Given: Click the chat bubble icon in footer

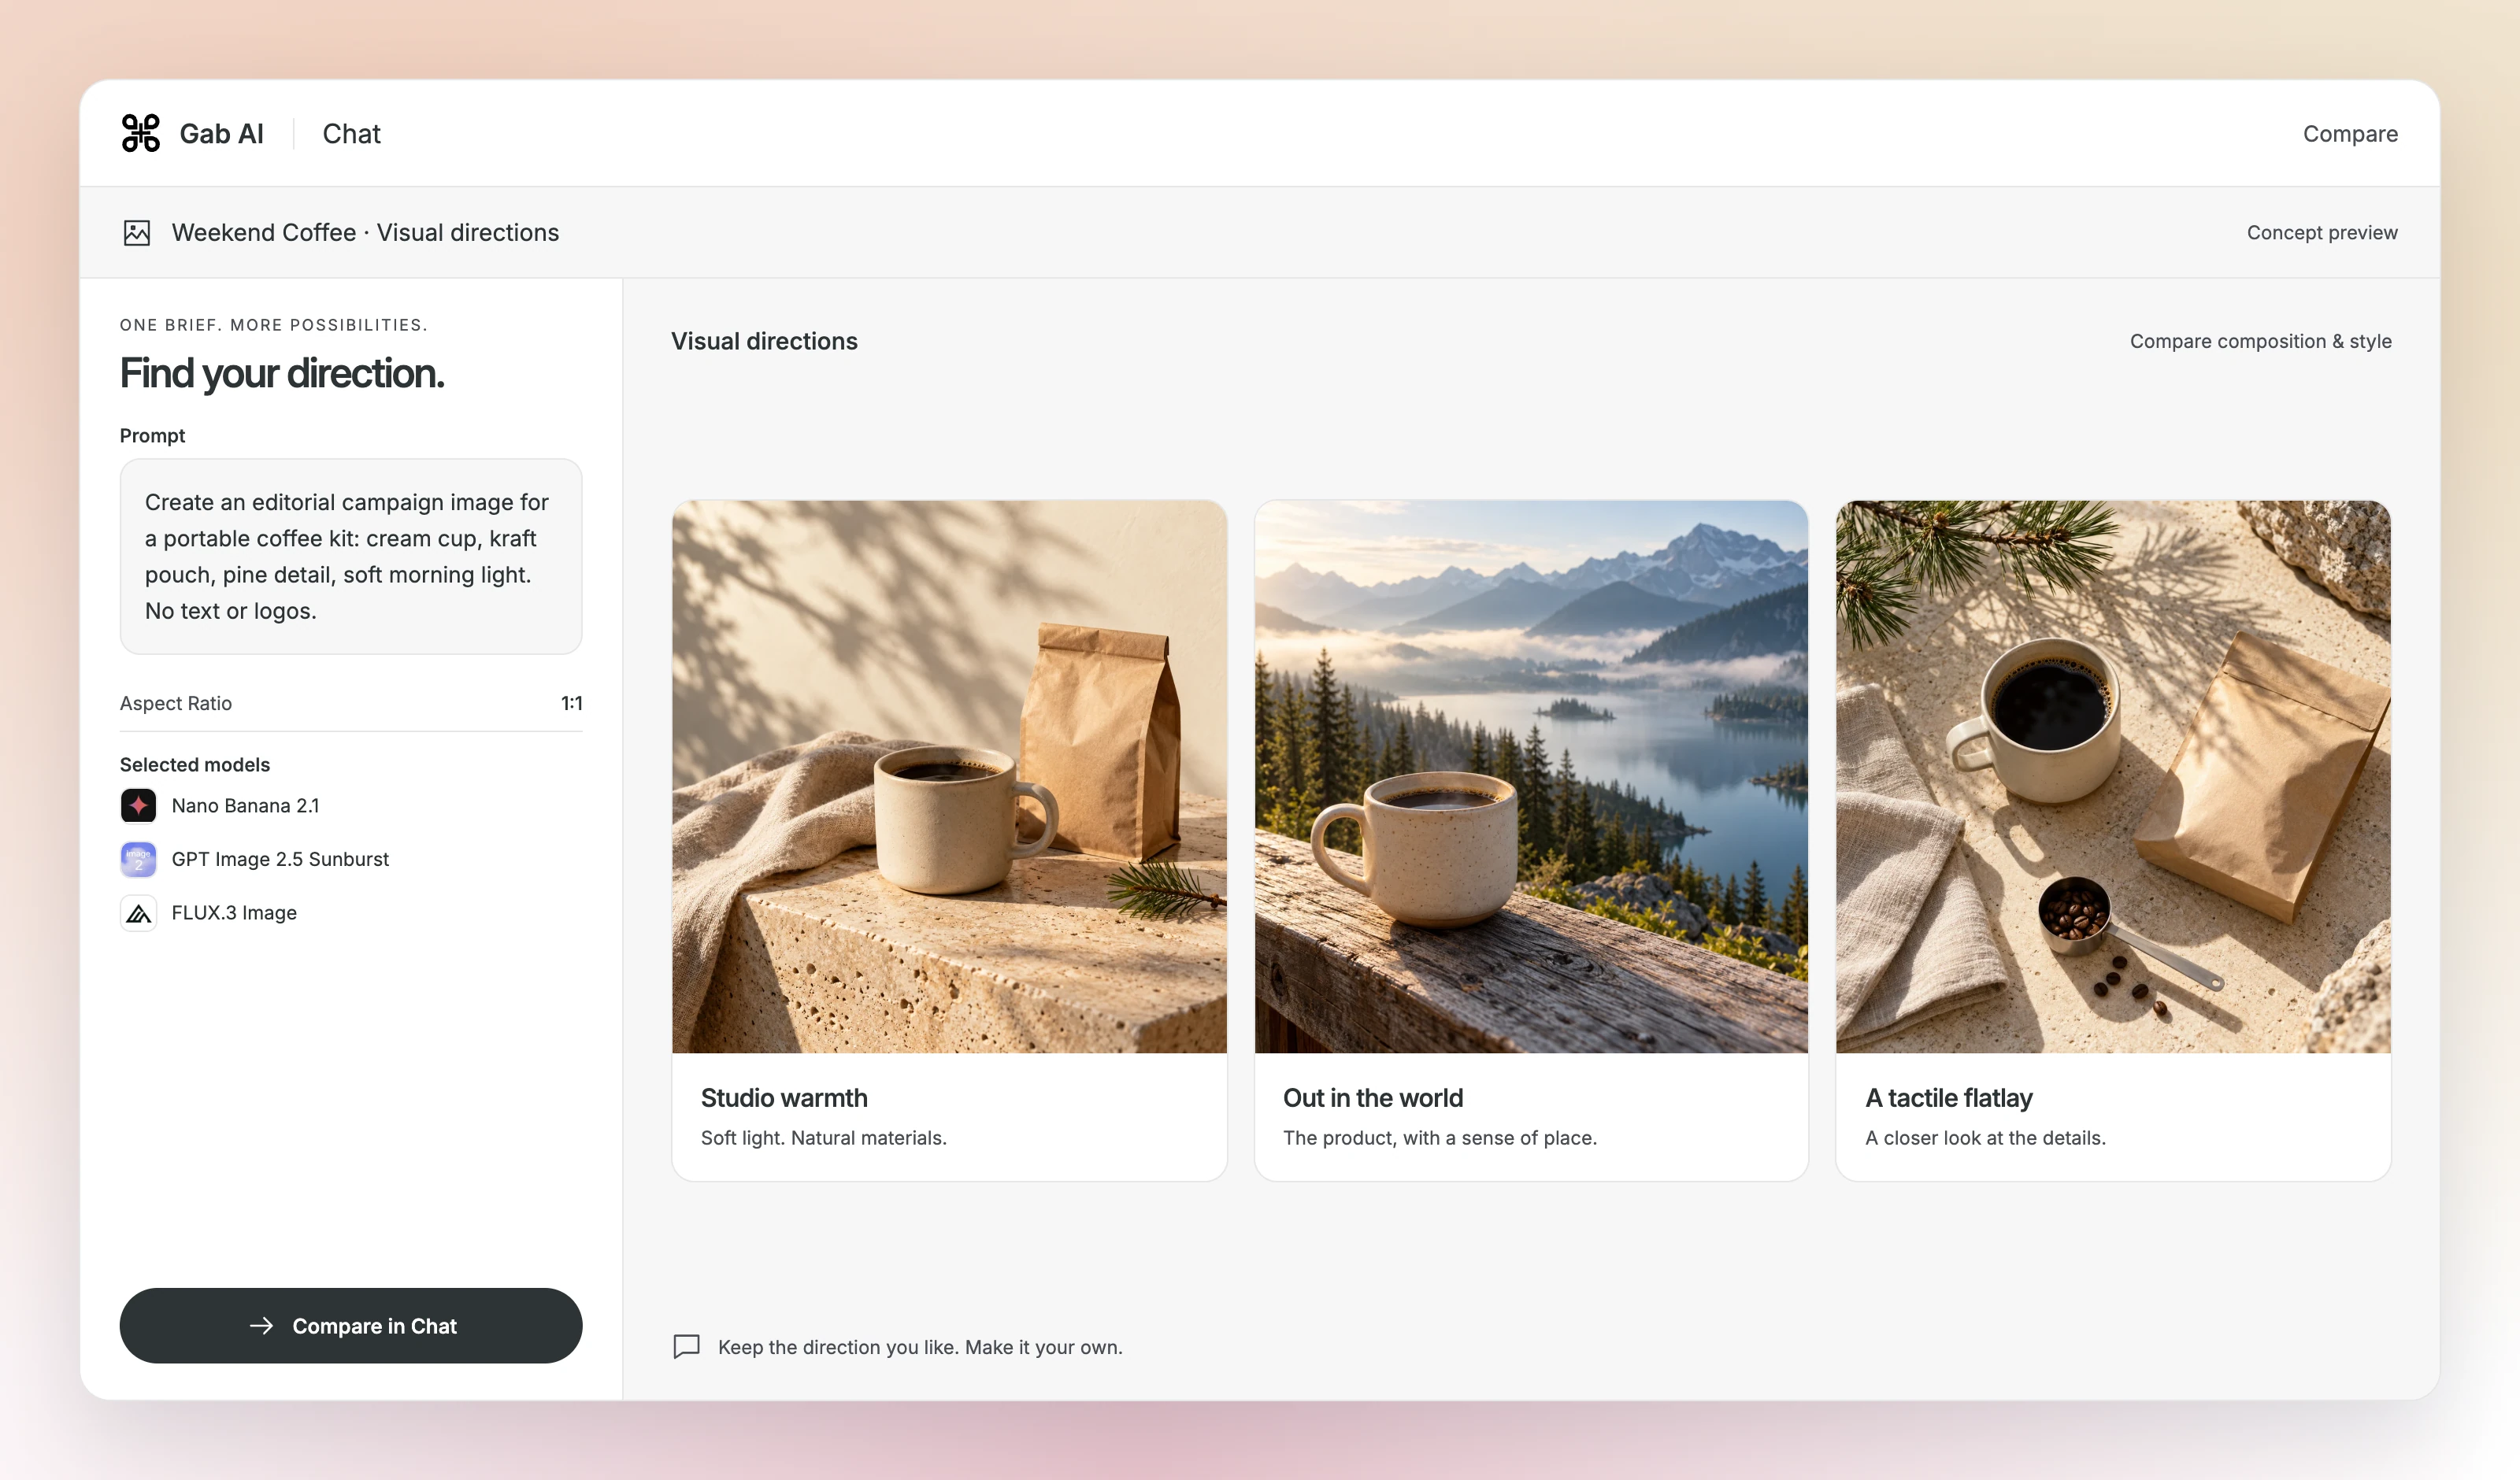Looking at the screenshot, I should [687, 1346].
